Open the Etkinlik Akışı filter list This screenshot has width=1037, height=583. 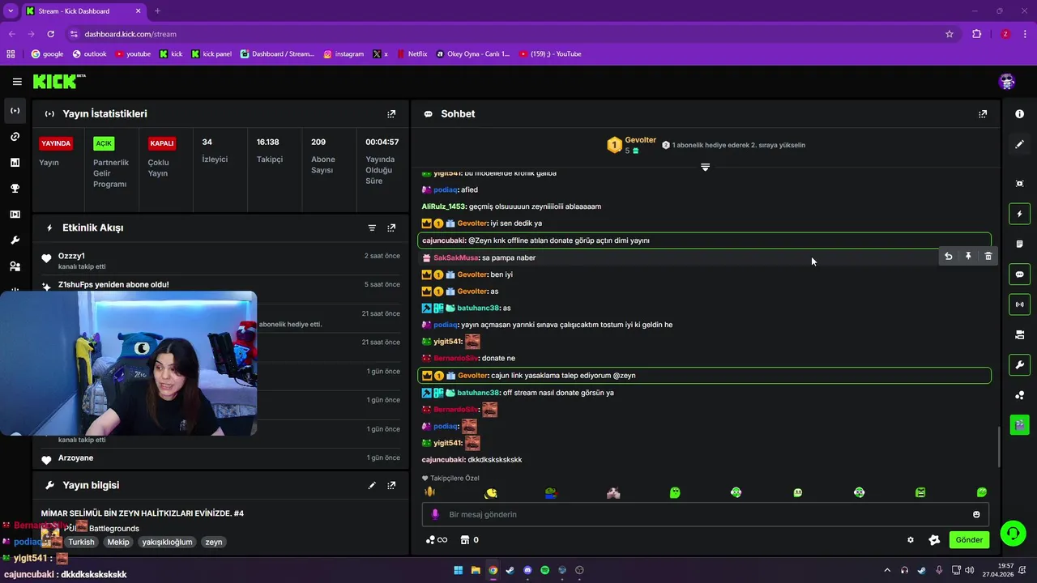(372, 228)
